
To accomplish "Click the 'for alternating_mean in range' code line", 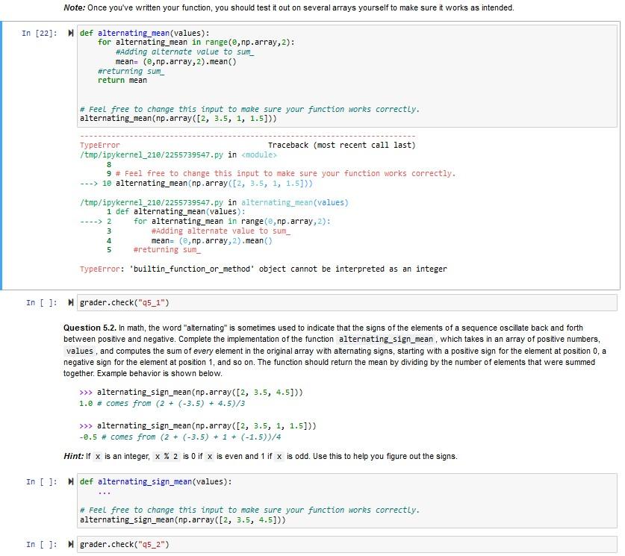I will point(196,43).
